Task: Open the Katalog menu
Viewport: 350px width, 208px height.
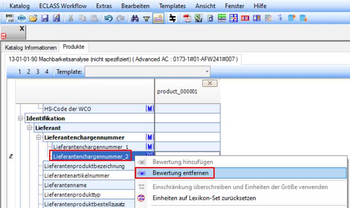Action: tap(19, 6)
